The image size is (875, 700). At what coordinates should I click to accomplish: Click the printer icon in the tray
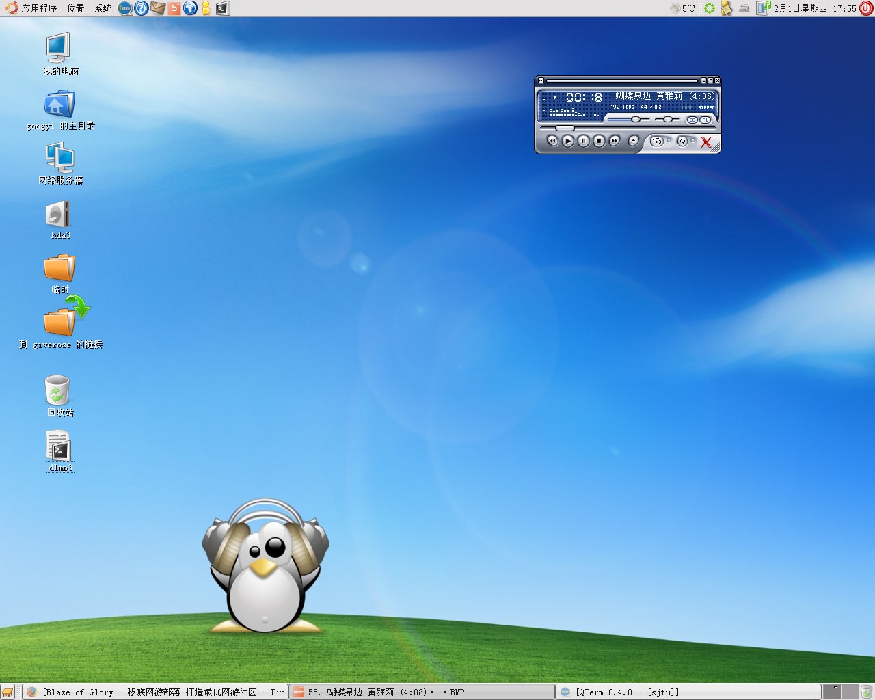point(744,8)
